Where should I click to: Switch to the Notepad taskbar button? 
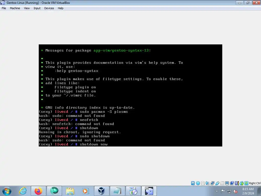point(117,191)
